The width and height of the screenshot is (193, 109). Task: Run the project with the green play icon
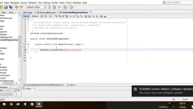59,7
